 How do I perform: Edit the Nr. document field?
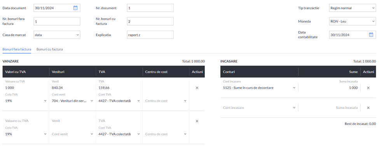click(x=150, y=8)
